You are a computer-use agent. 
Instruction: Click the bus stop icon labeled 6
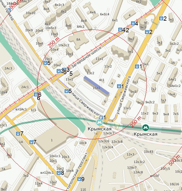click(x=36, y=94)
